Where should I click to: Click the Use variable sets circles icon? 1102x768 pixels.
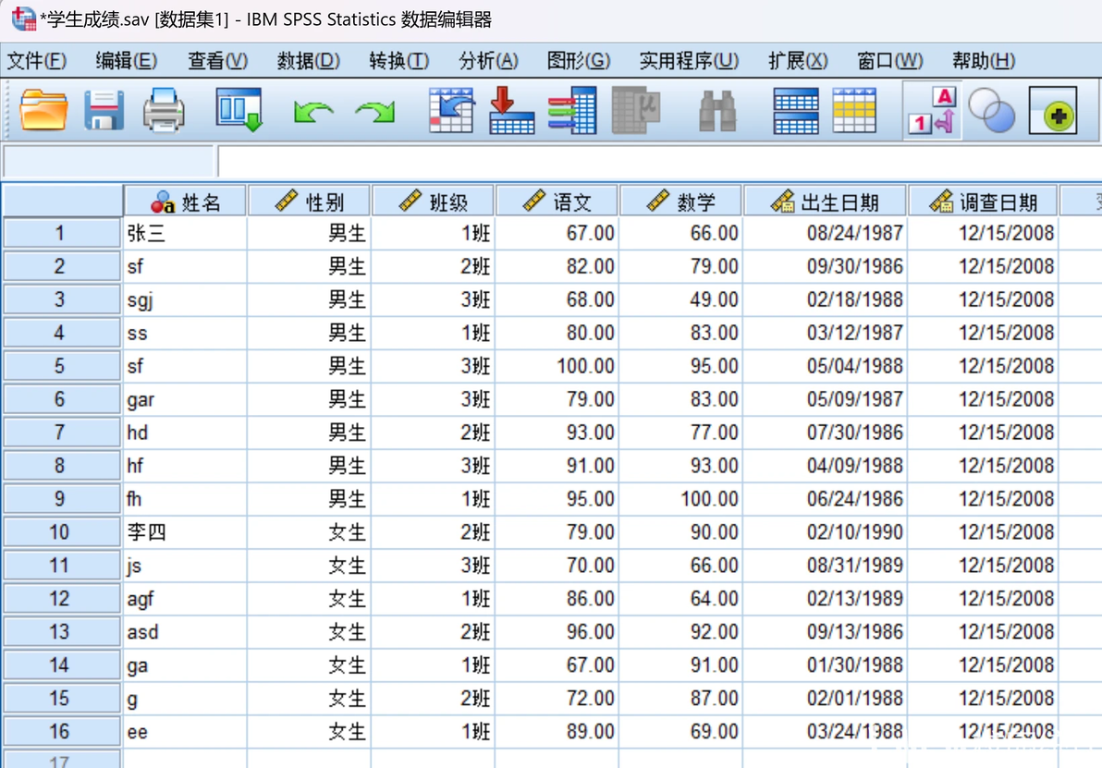pyautogui.click(x=992, y=110)
